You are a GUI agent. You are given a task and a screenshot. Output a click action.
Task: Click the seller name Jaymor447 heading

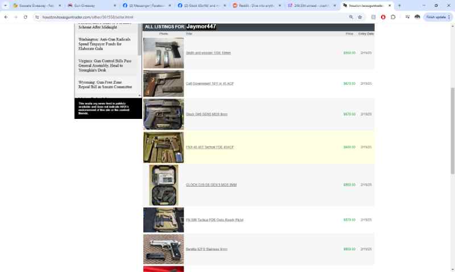click(x=201, y=26)
